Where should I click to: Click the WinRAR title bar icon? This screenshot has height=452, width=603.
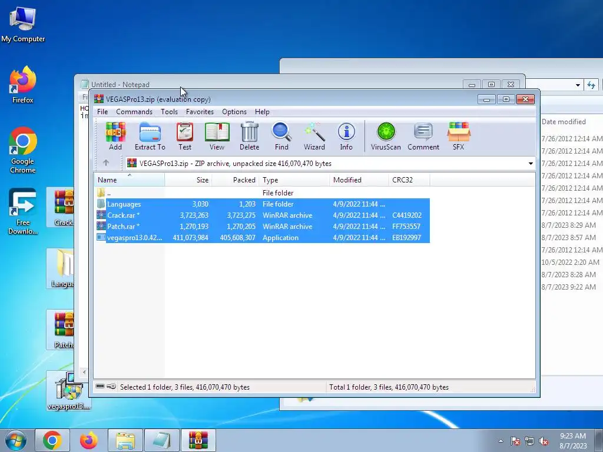click(x=99, y=99)
